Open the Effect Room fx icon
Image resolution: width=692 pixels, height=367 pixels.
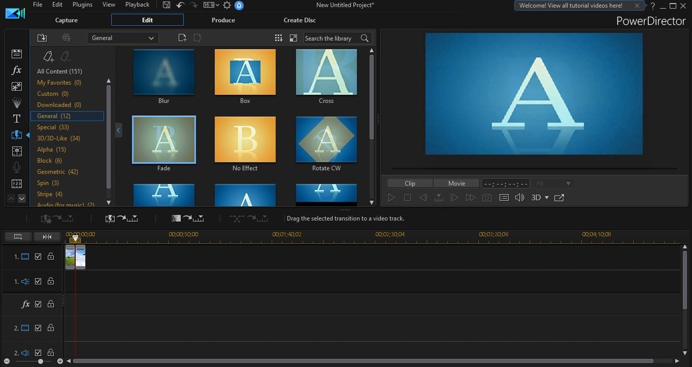pyautogui.click(x=16, y=70)
